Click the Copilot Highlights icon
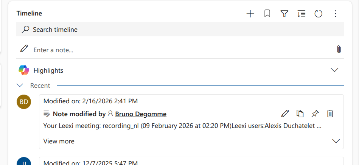This screenshot has width=359, height=165. pos(24,70)
